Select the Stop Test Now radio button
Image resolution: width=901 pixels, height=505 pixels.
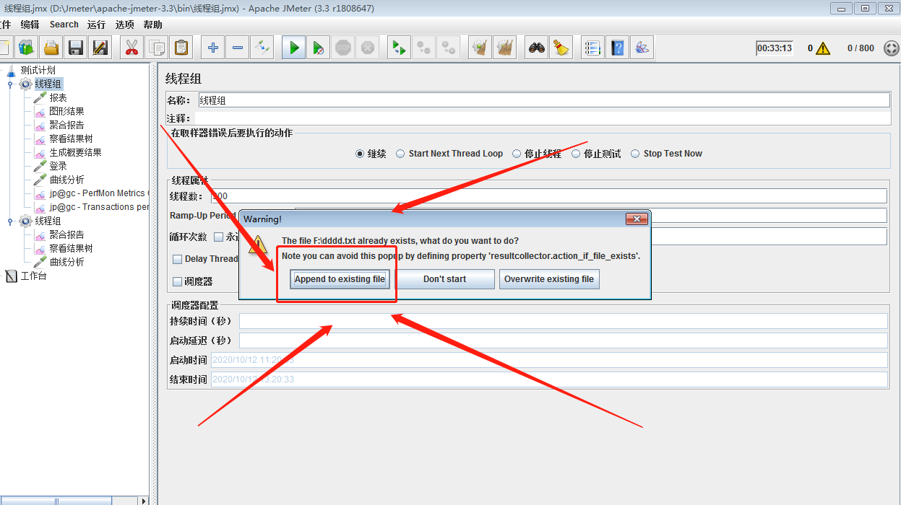tap(635, 154)
